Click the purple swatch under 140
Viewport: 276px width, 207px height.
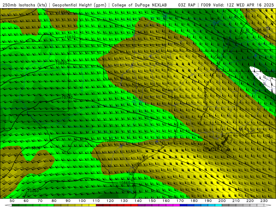click(x=141, y=205)
